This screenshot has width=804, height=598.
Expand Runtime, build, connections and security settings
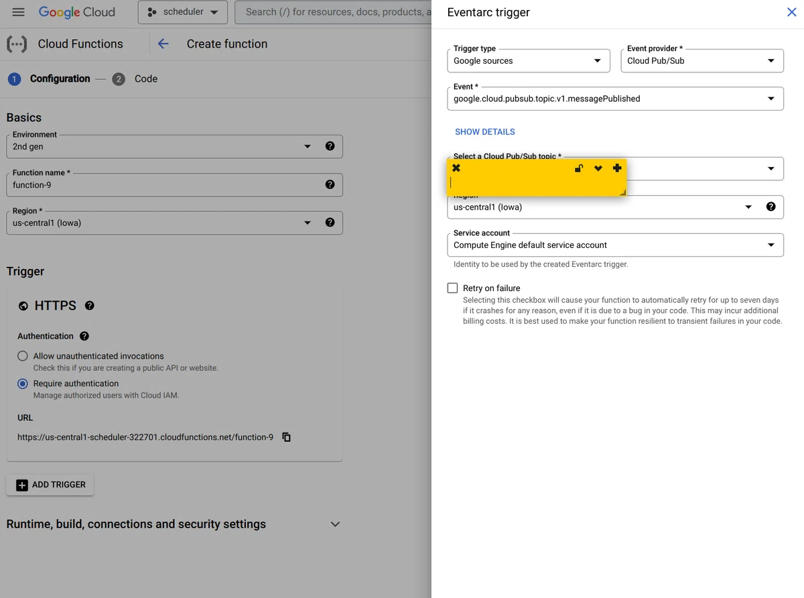[174, 524]
